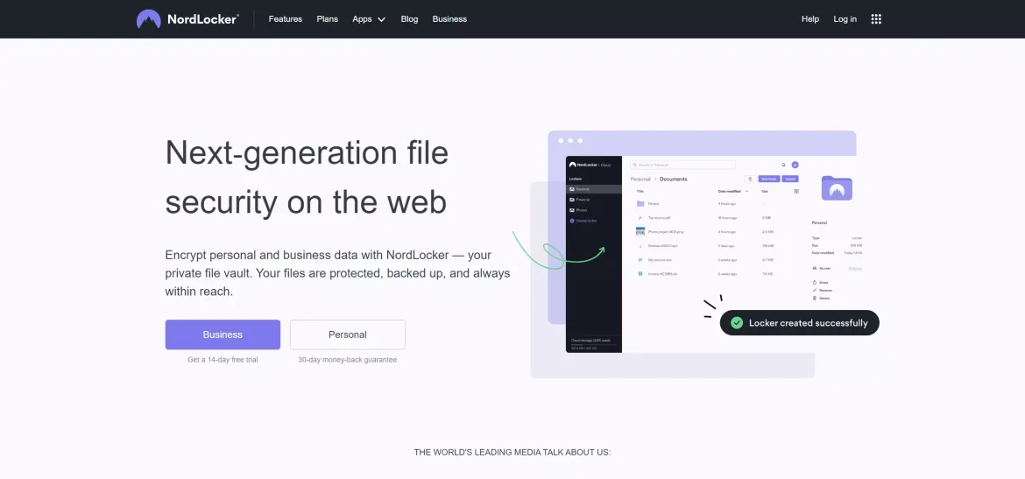Click the Date modified sort arrow in the preview
Image resolution: width=1025 pixels, height=479 pixels.
coord(746,192)
